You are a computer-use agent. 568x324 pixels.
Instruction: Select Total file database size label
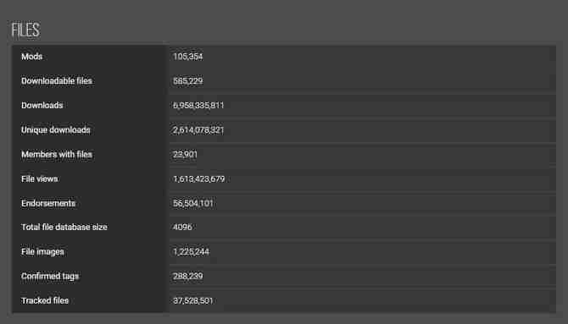tap(64, 227)
